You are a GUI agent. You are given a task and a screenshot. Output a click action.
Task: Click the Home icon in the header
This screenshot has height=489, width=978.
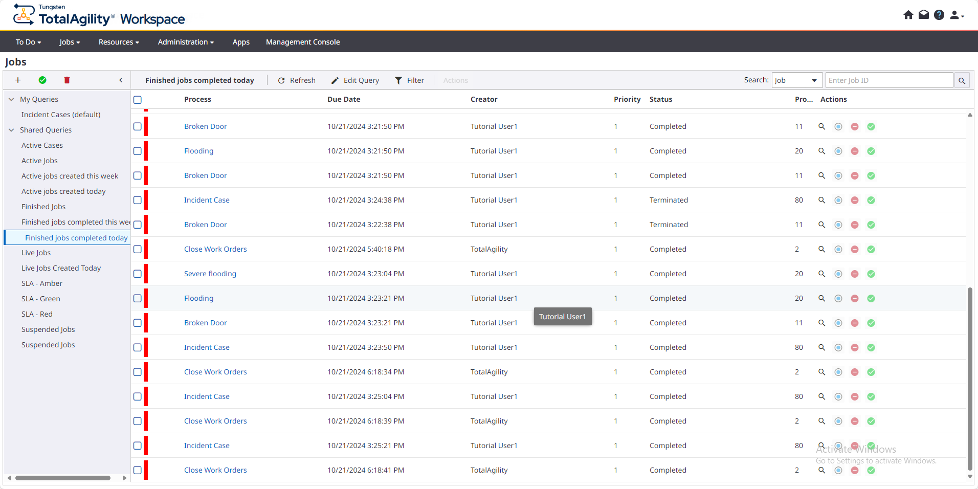point(908,15)
